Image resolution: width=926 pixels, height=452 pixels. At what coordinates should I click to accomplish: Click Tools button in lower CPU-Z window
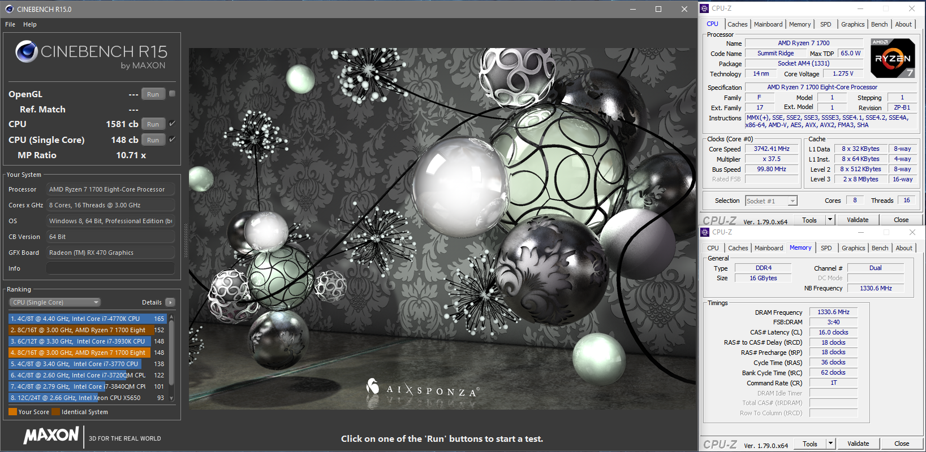point(810,444)
